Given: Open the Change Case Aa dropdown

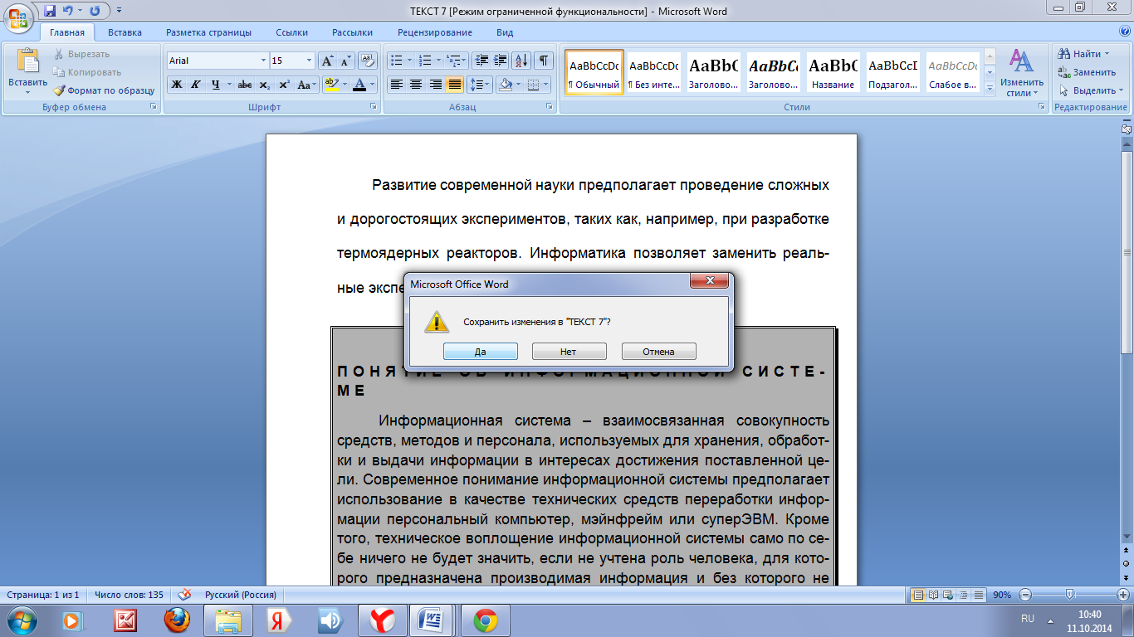Looking at the screenshot, I should pos(306,85).
